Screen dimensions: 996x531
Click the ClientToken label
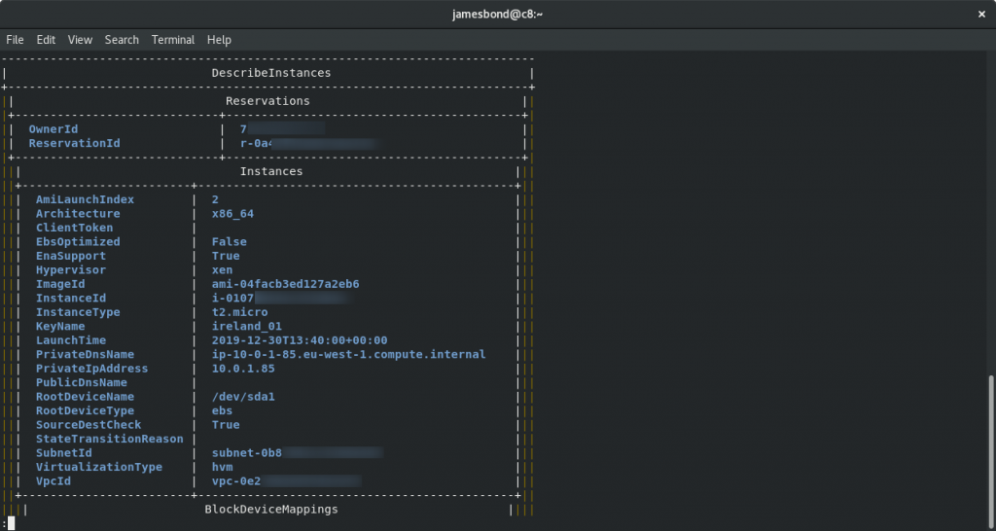74,228
